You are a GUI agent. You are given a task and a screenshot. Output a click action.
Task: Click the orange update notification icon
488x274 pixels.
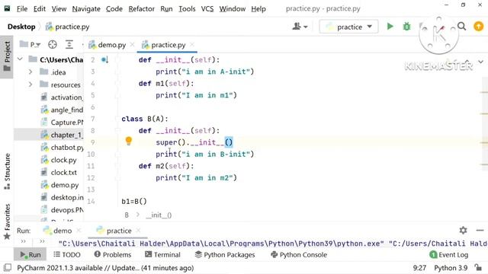point(478,27)
